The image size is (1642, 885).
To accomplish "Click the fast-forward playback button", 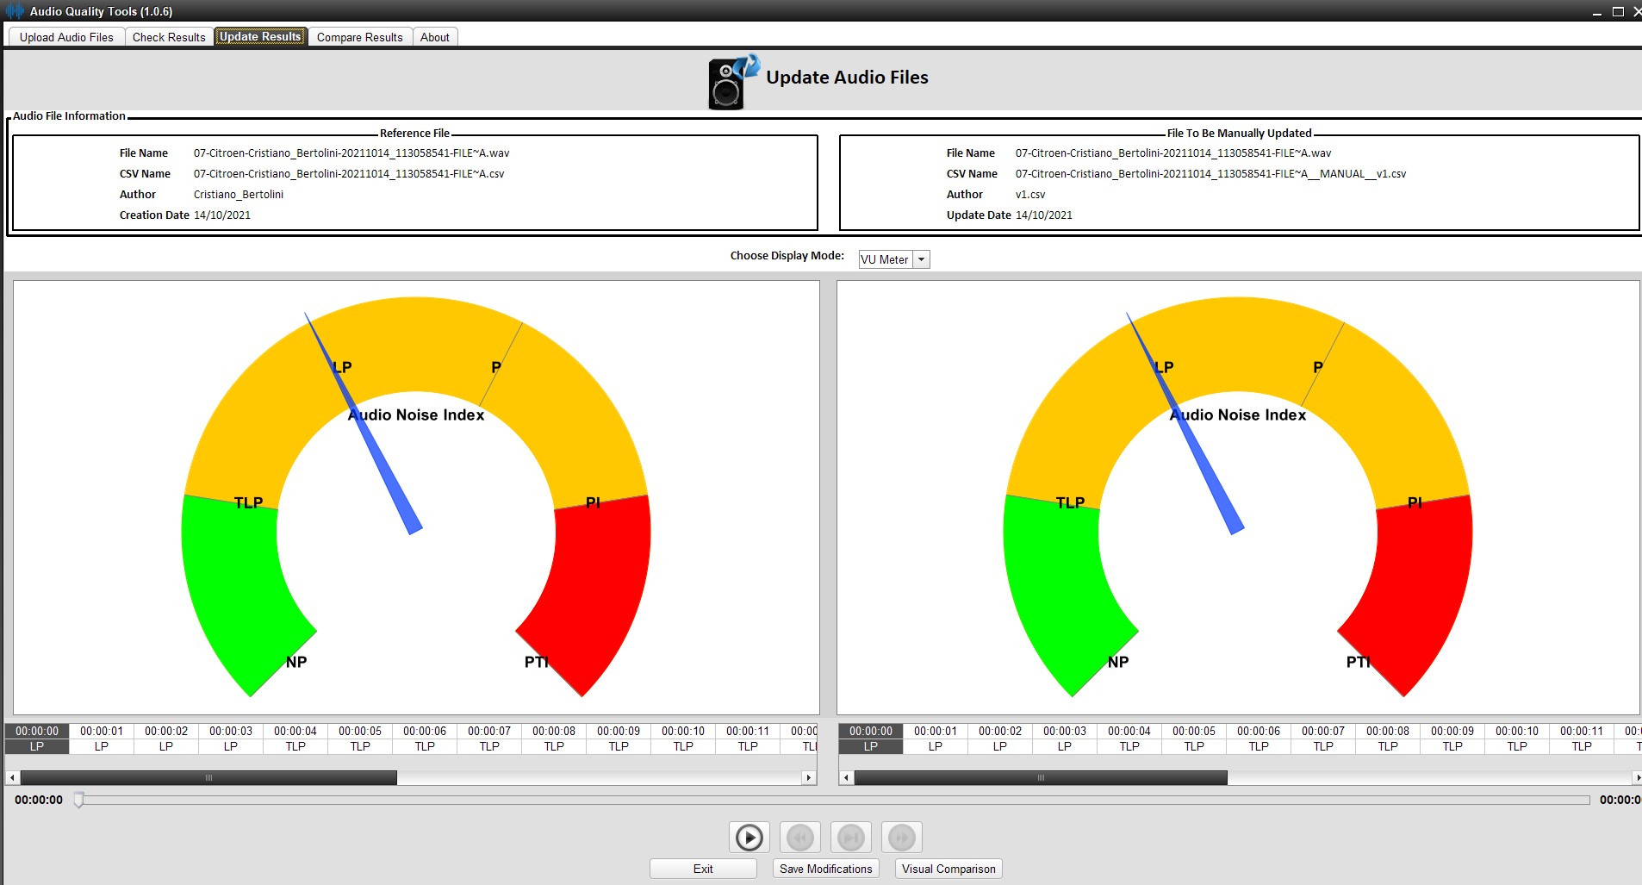I will [901, 837].
